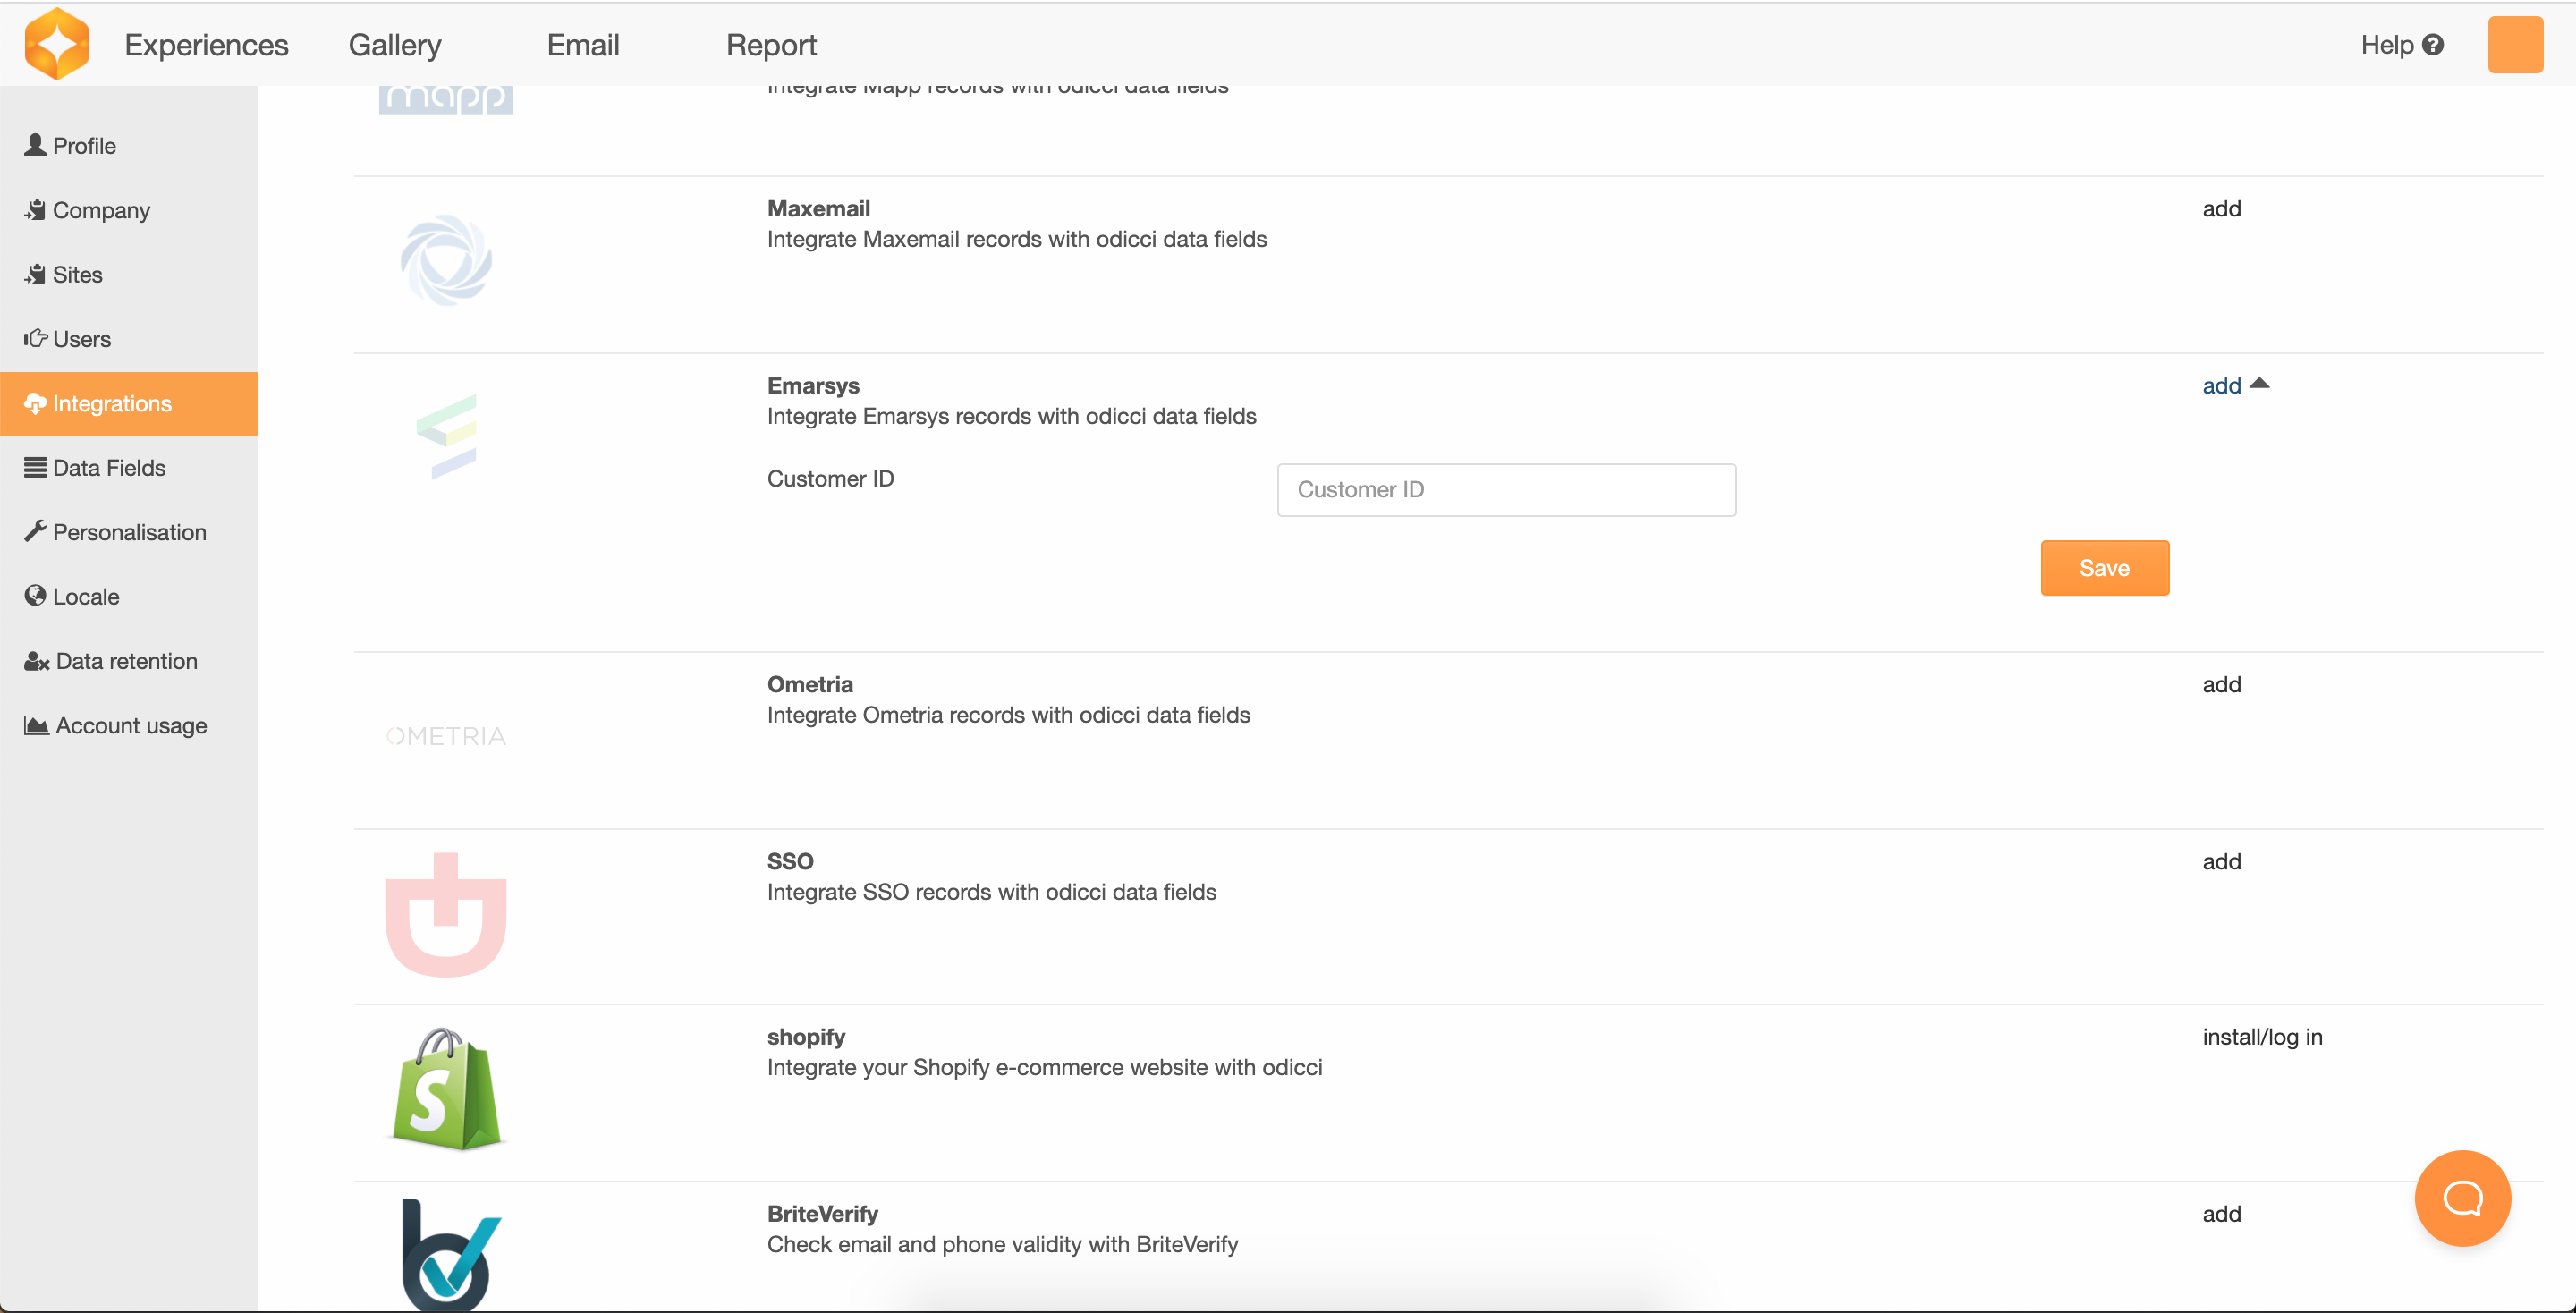
Task: Expand the Ometria add option
Action: tap(2221, 685)
